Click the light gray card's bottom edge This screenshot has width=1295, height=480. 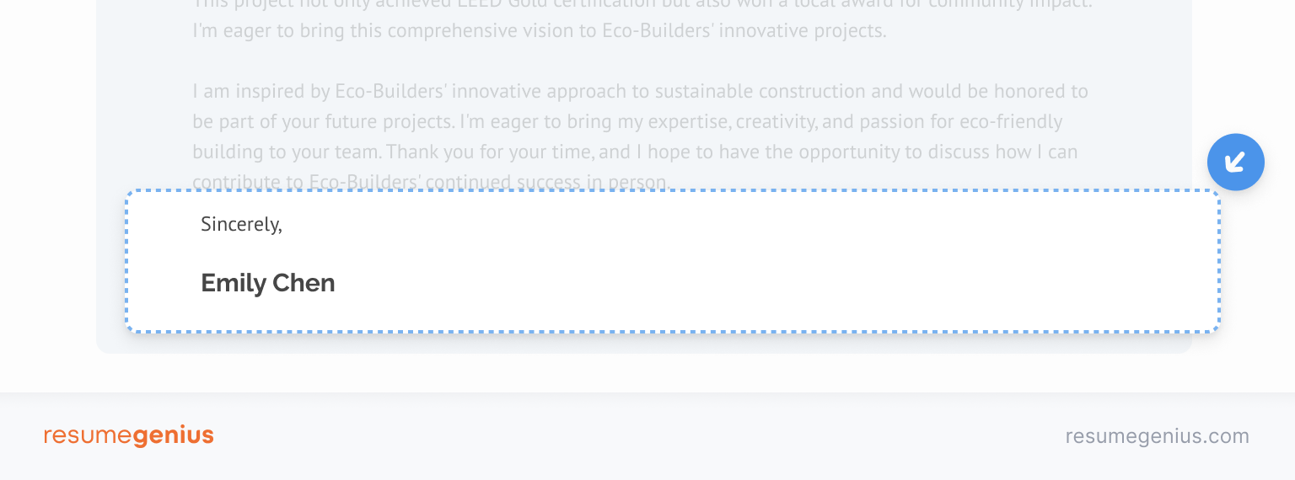(644, 350)
